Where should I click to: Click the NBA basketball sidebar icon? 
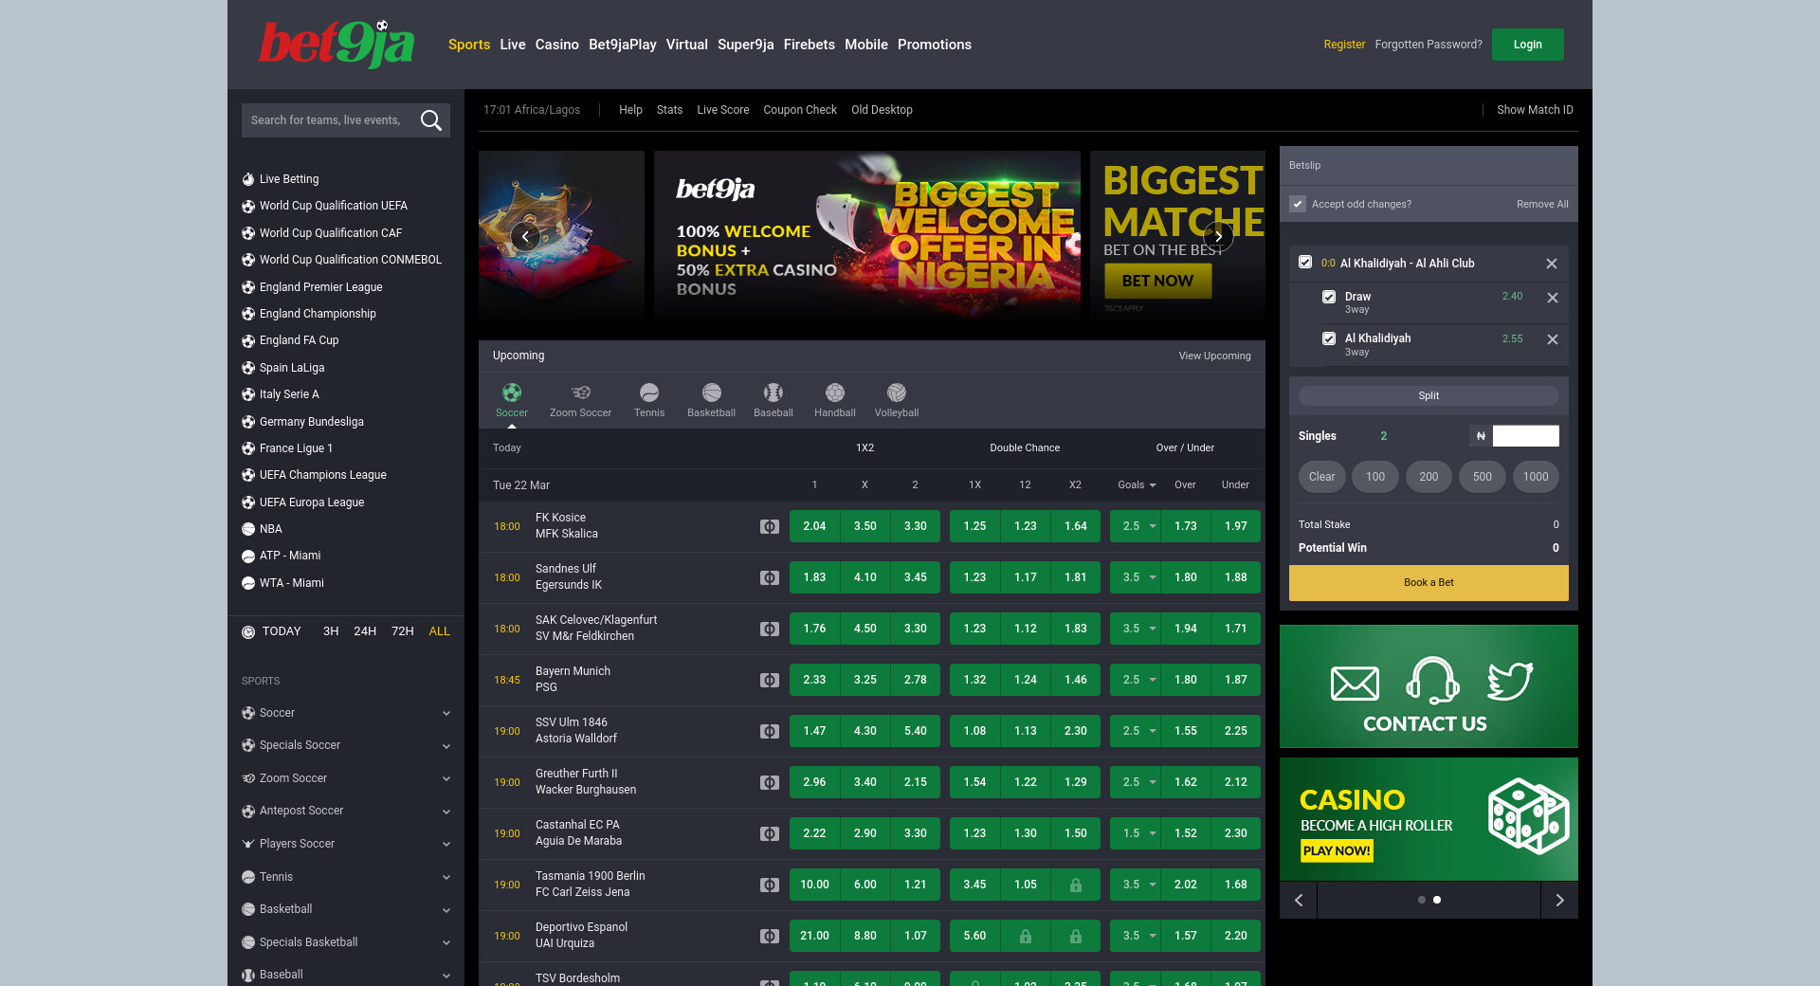[248, 529]
